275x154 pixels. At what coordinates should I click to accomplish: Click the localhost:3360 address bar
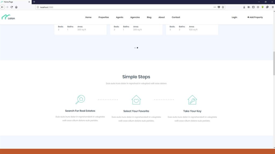tap(121, 7)
